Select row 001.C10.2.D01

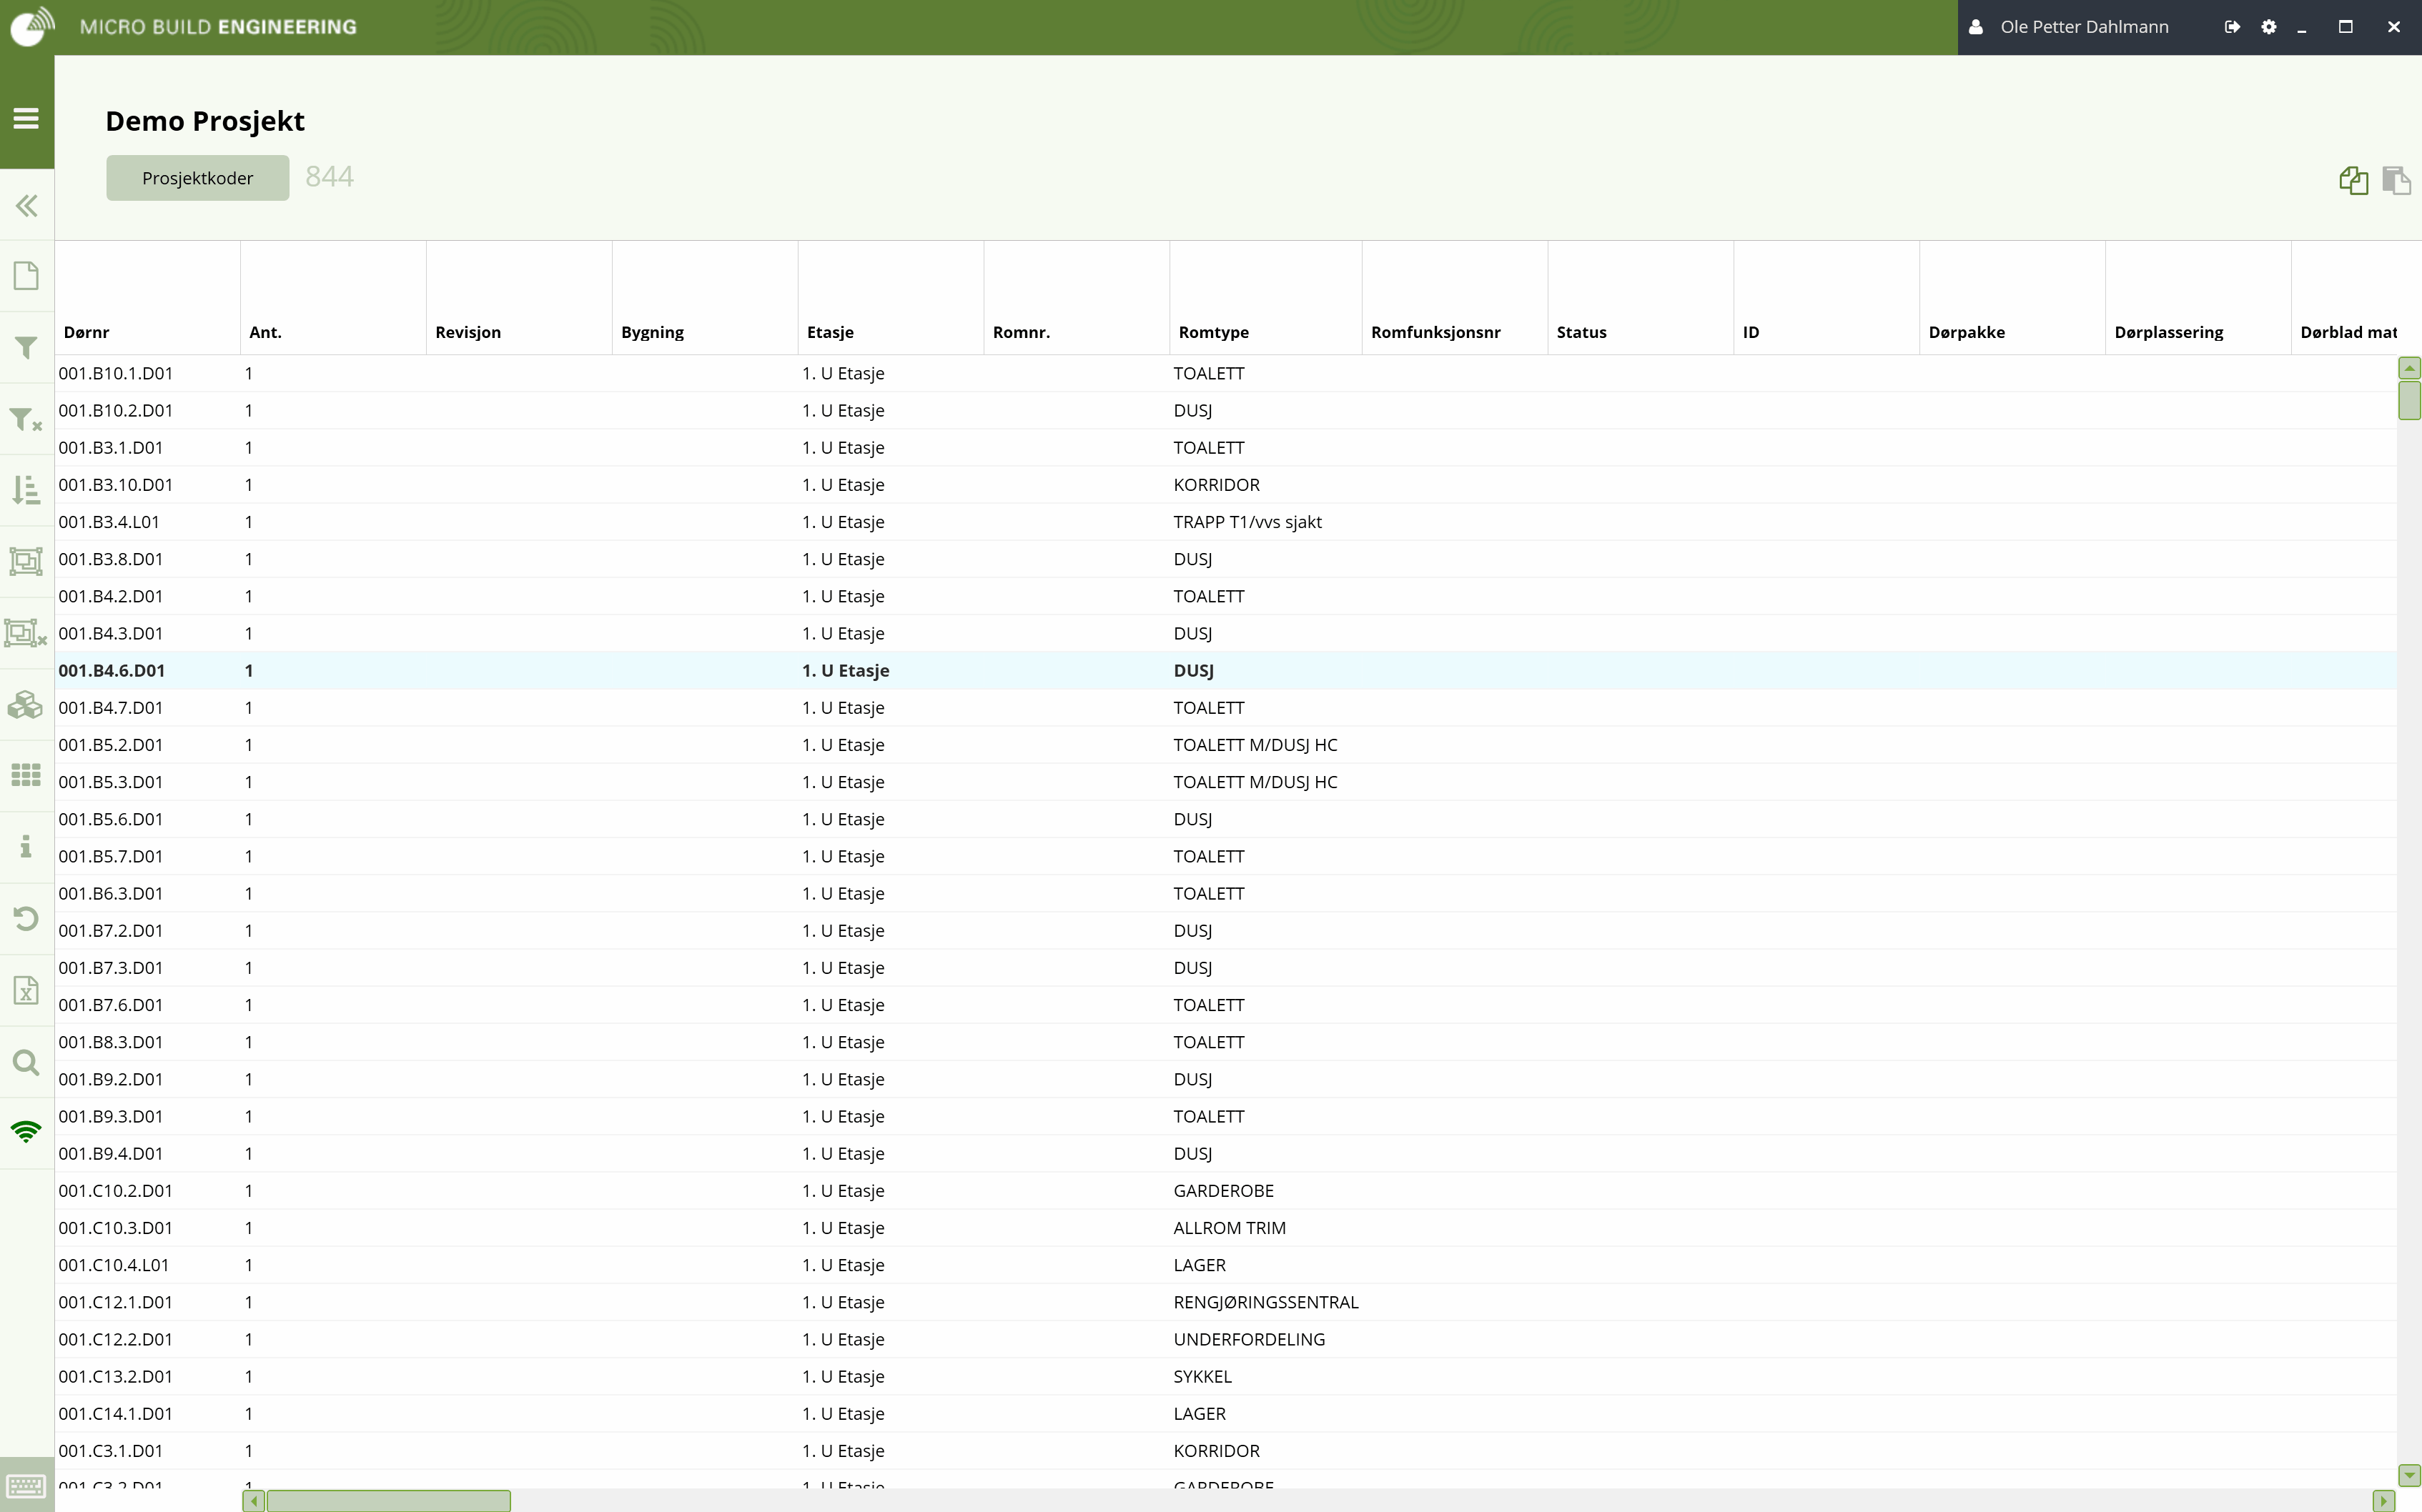pyautogui.click(x=1225, y=1191)
